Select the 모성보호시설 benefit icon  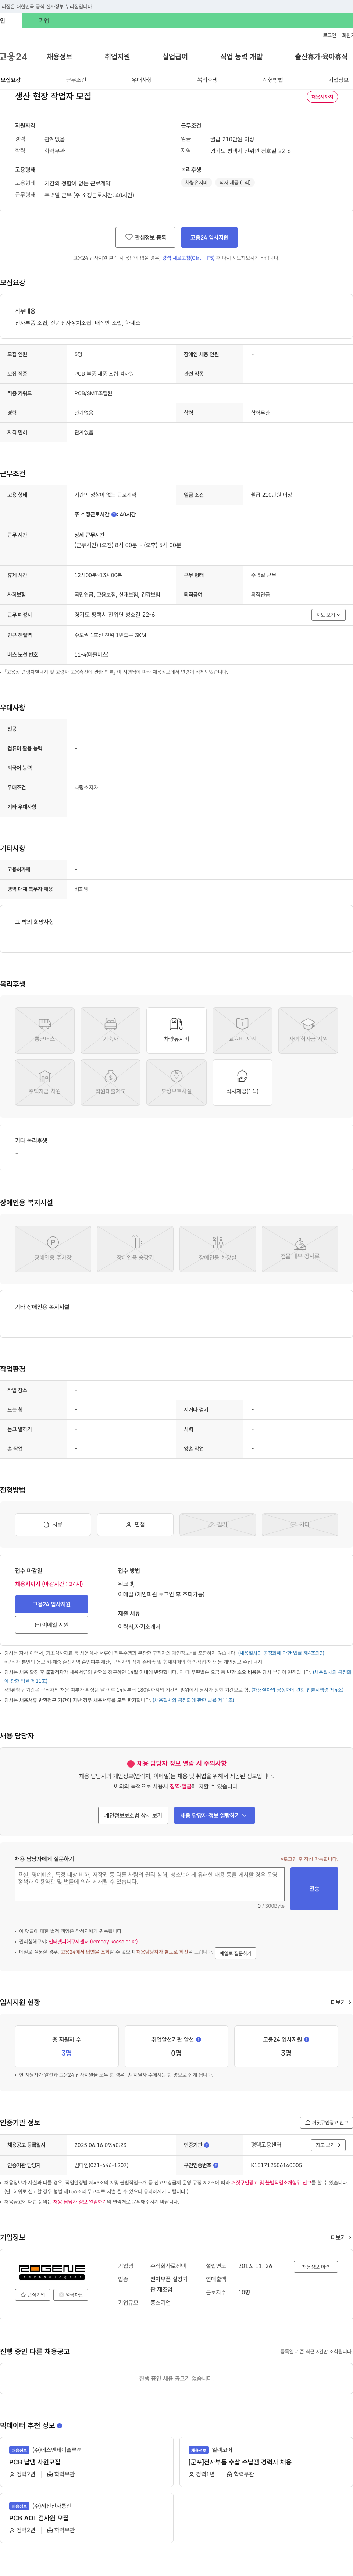[176, 1082]
